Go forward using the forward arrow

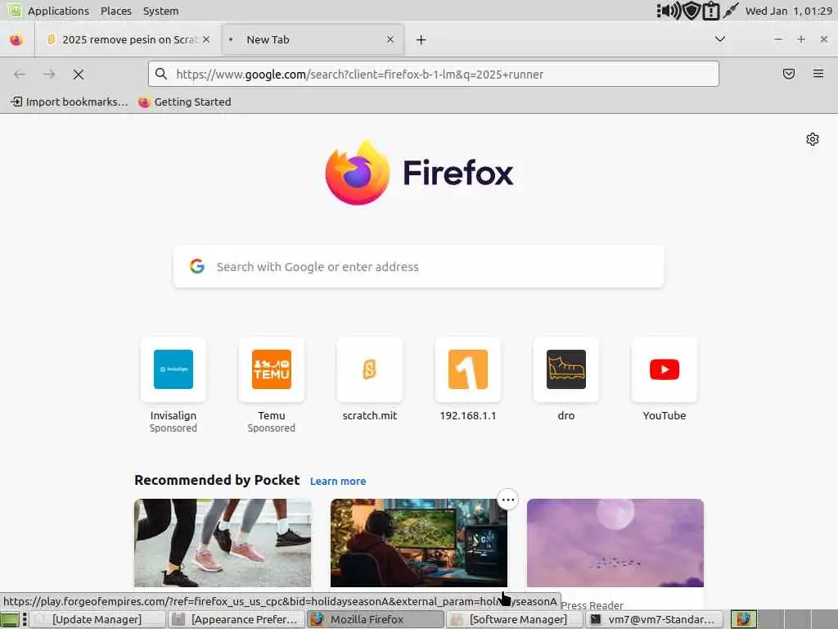[x=49, y=75]
